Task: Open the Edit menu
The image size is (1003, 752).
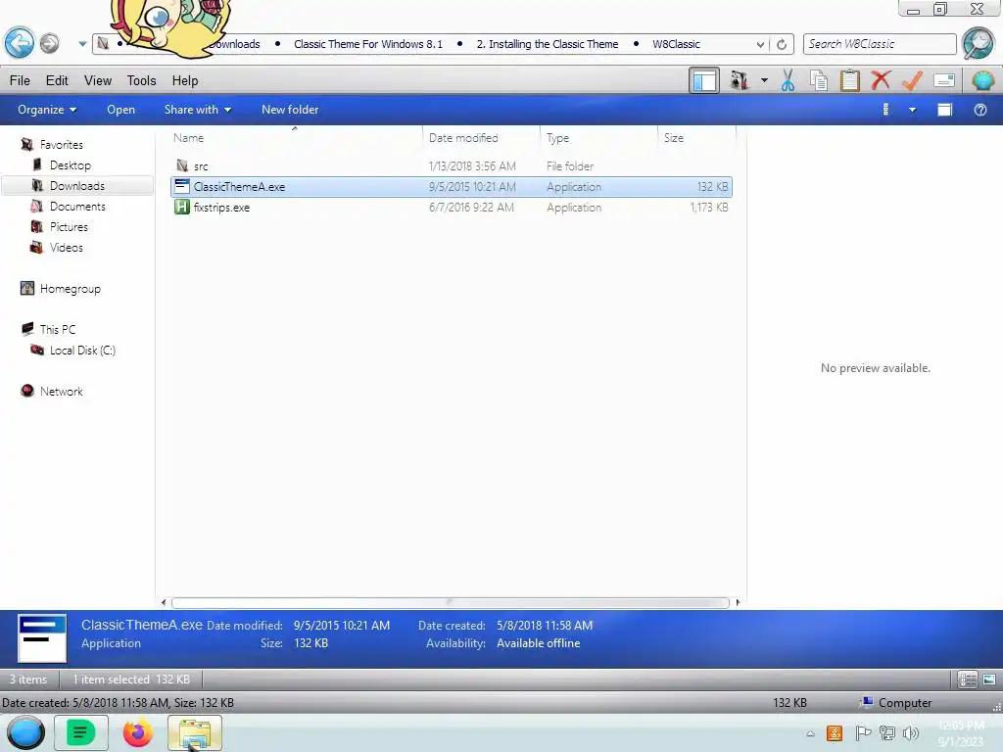Action: tap(57, 80)
